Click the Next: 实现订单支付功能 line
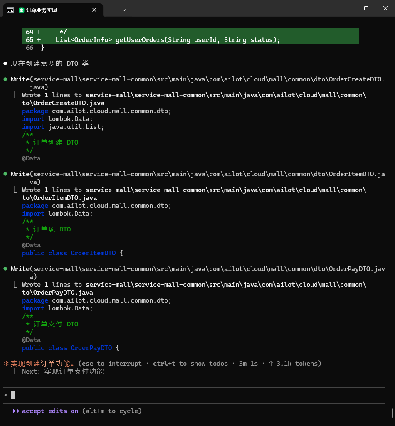This screenshot has height=426, width=395. [x=62, y=372]
